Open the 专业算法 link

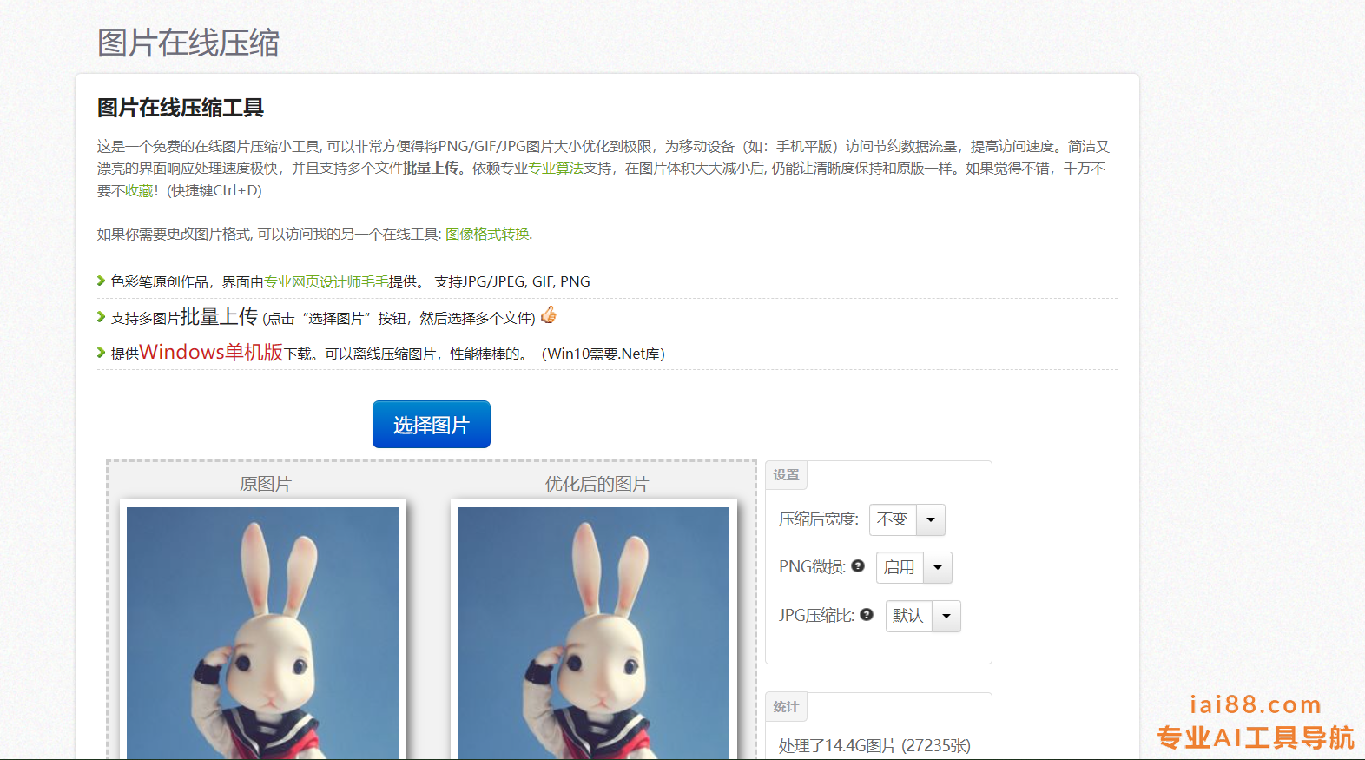(556, 169)
